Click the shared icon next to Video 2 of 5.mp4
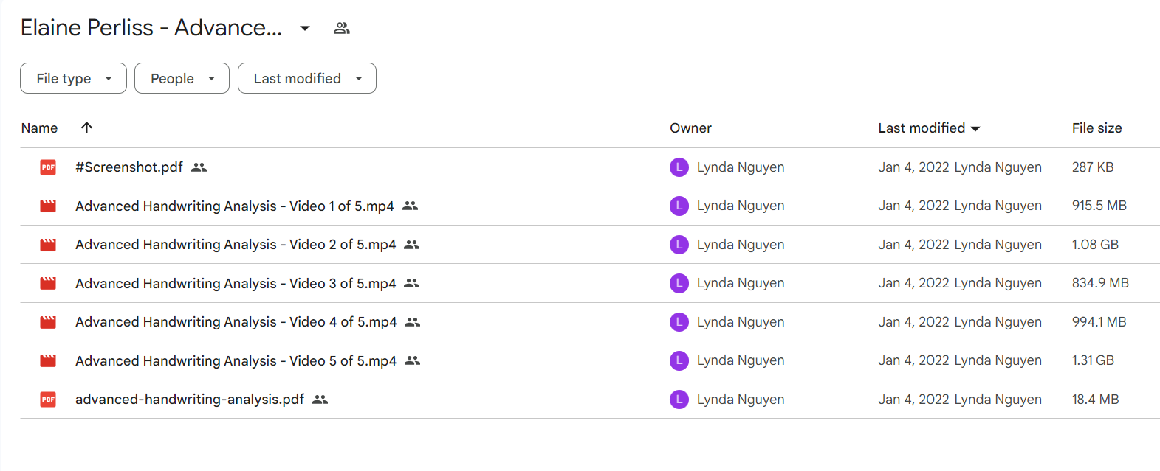This screenshot has width=1160, height=471. (x=411, y=245)
